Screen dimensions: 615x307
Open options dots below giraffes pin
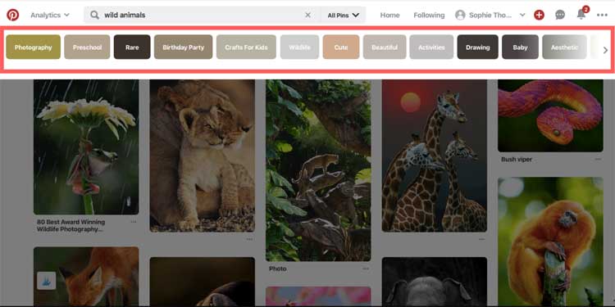click(x=481, y=239)
